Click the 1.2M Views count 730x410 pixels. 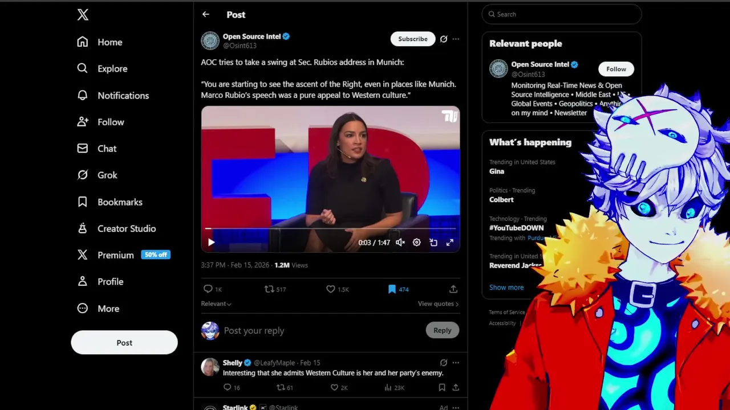tap(291, 265)
